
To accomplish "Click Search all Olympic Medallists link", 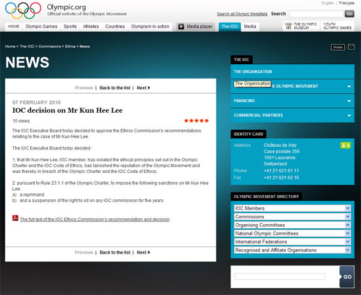I will [x=242, y=14].
